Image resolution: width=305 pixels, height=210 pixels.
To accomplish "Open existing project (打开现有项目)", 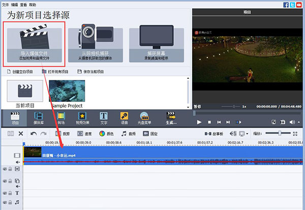I will tap(55, 72).
